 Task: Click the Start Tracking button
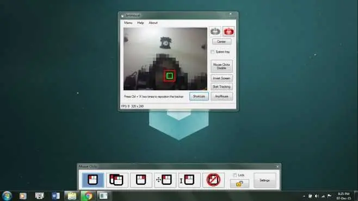221,87
